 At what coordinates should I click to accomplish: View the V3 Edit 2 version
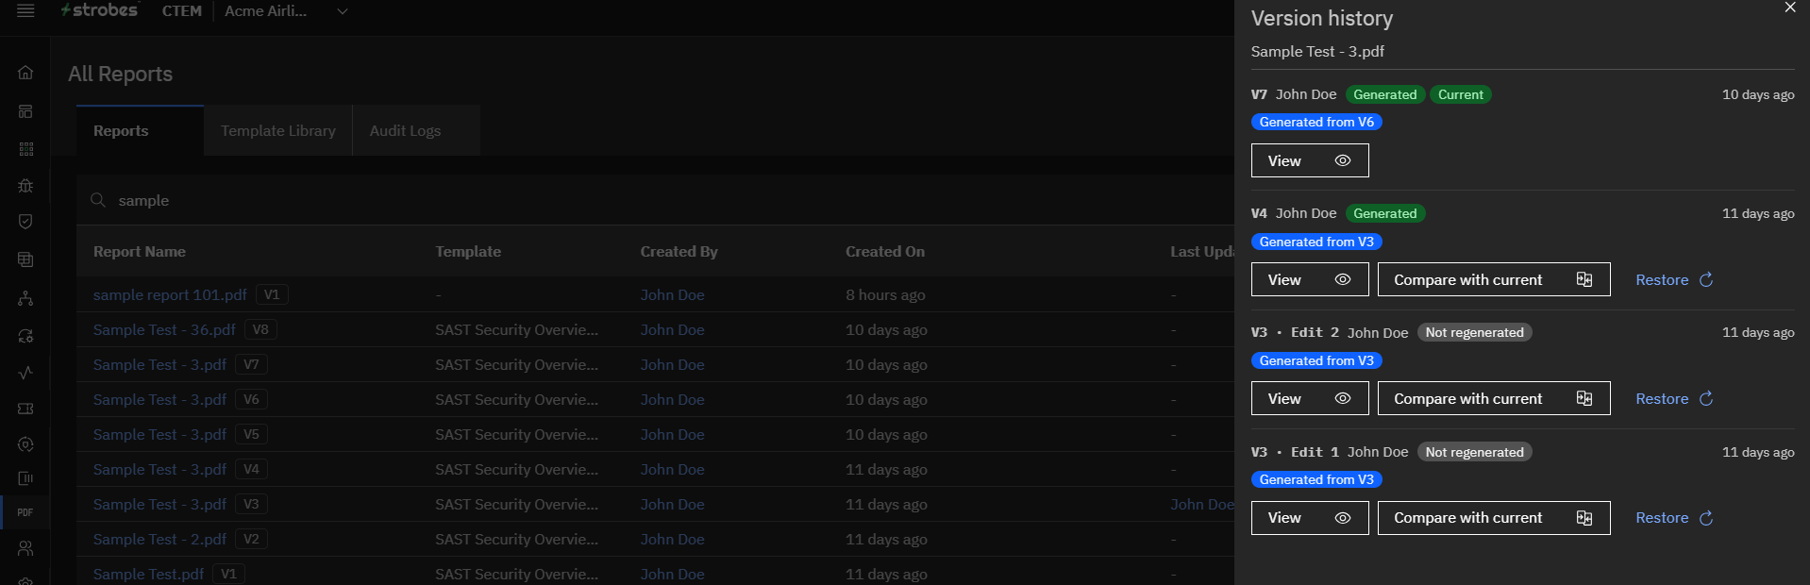pos(1310,399)
